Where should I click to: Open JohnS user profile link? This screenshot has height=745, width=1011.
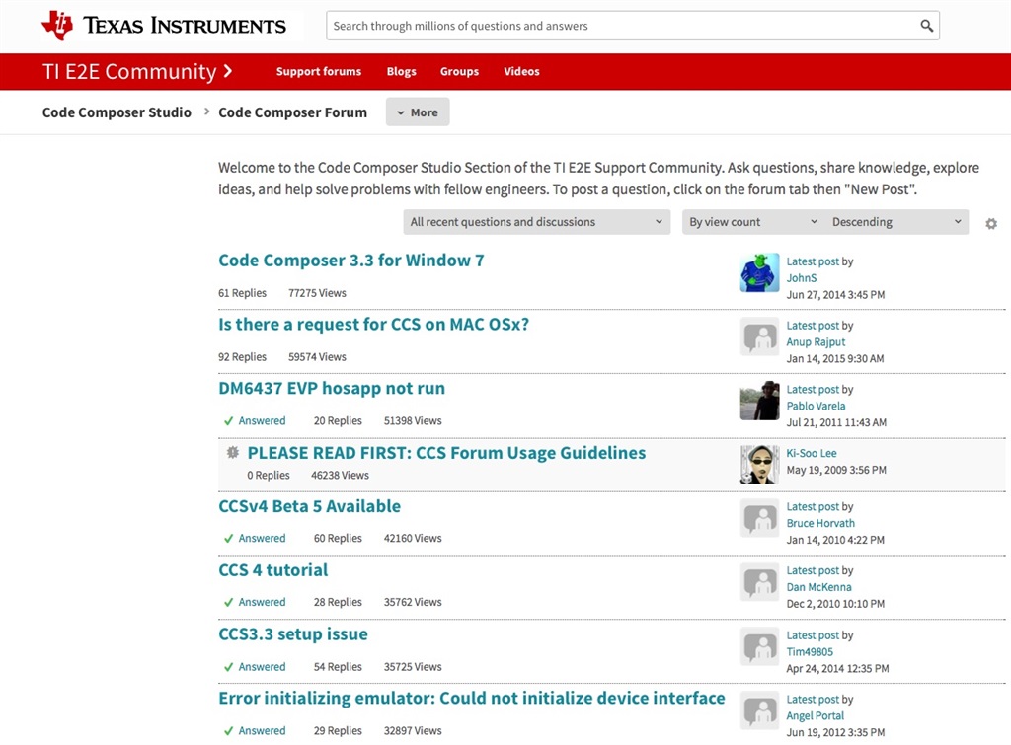click(802, 277)
